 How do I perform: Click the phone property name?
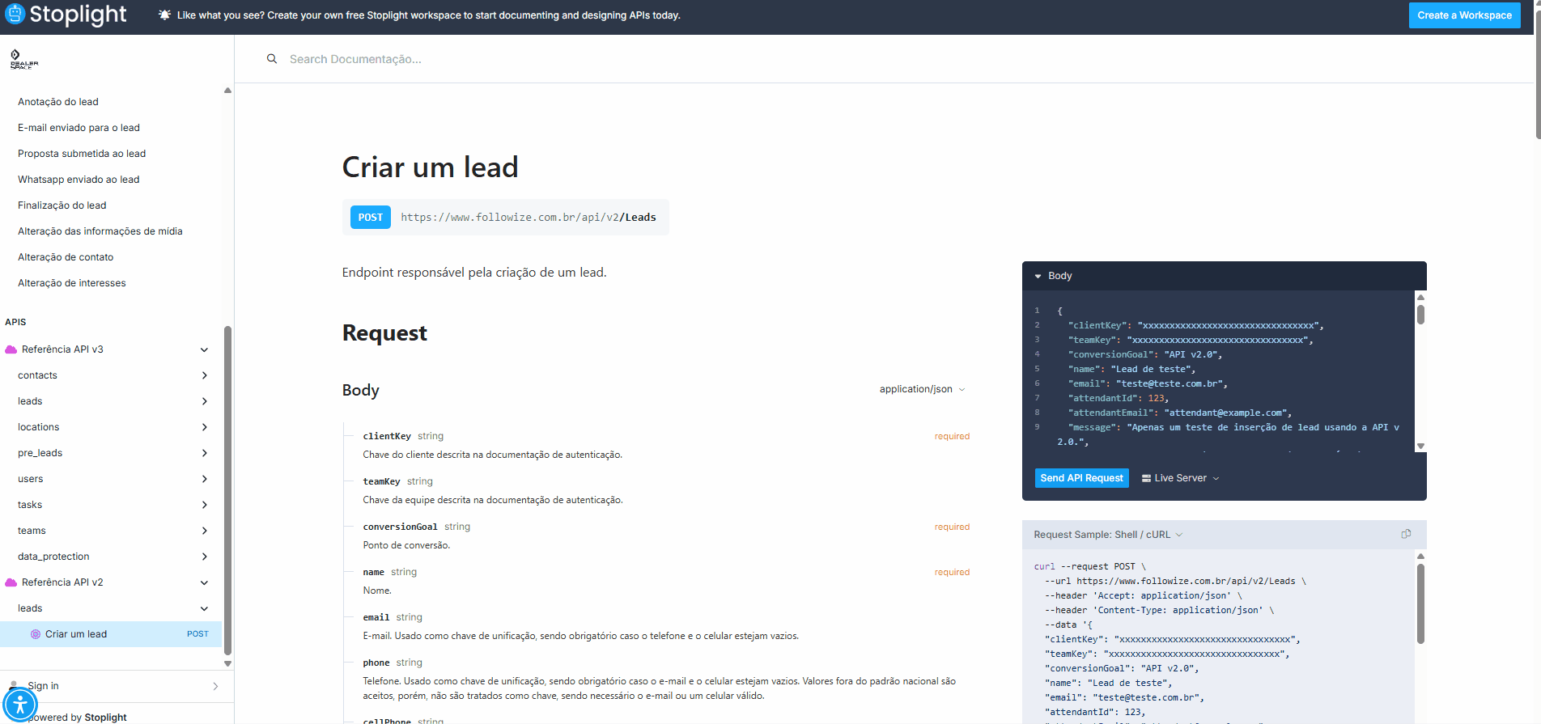pos(376,663)
